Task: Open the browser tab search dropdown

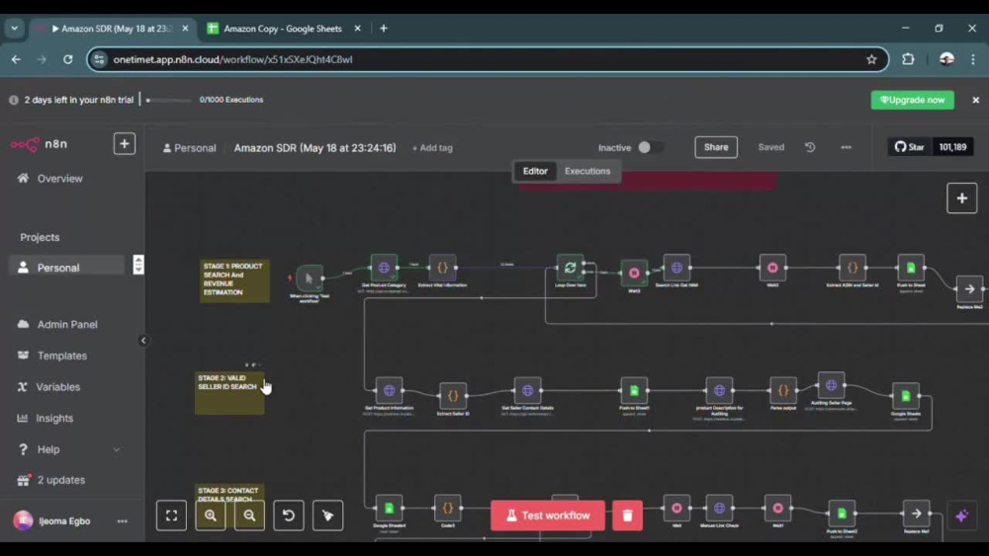Action: [14, 29]
